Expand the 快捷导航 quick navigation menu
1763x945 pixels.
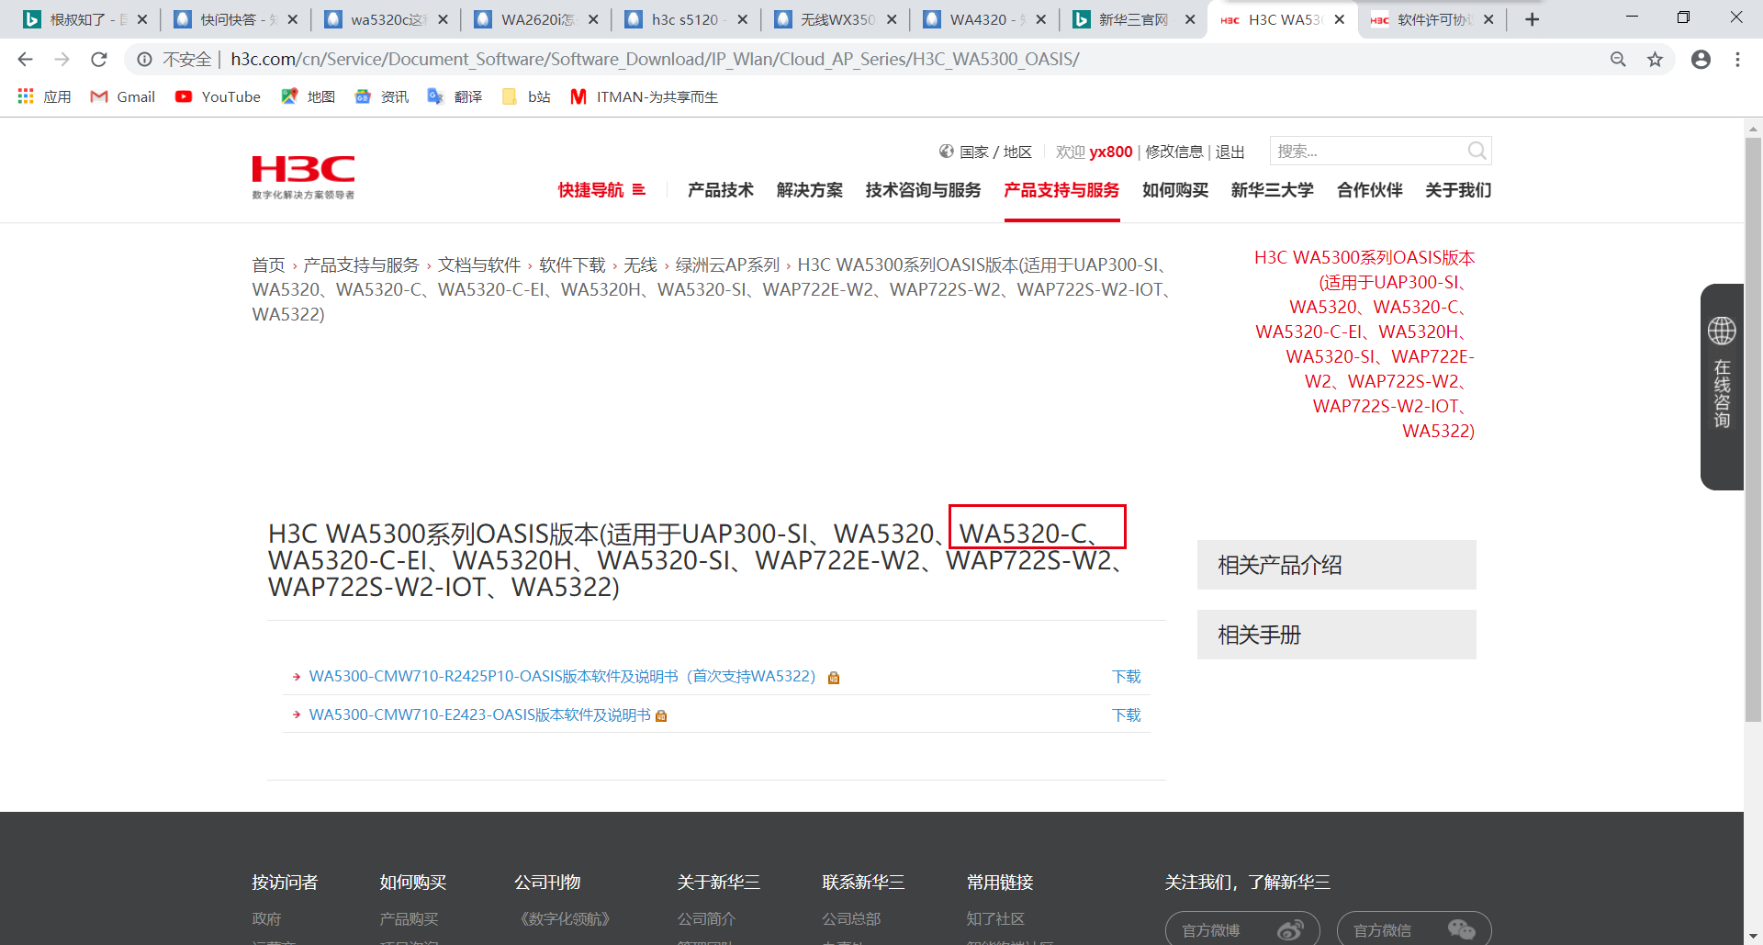pyautogui.click(x=601, y=190)
